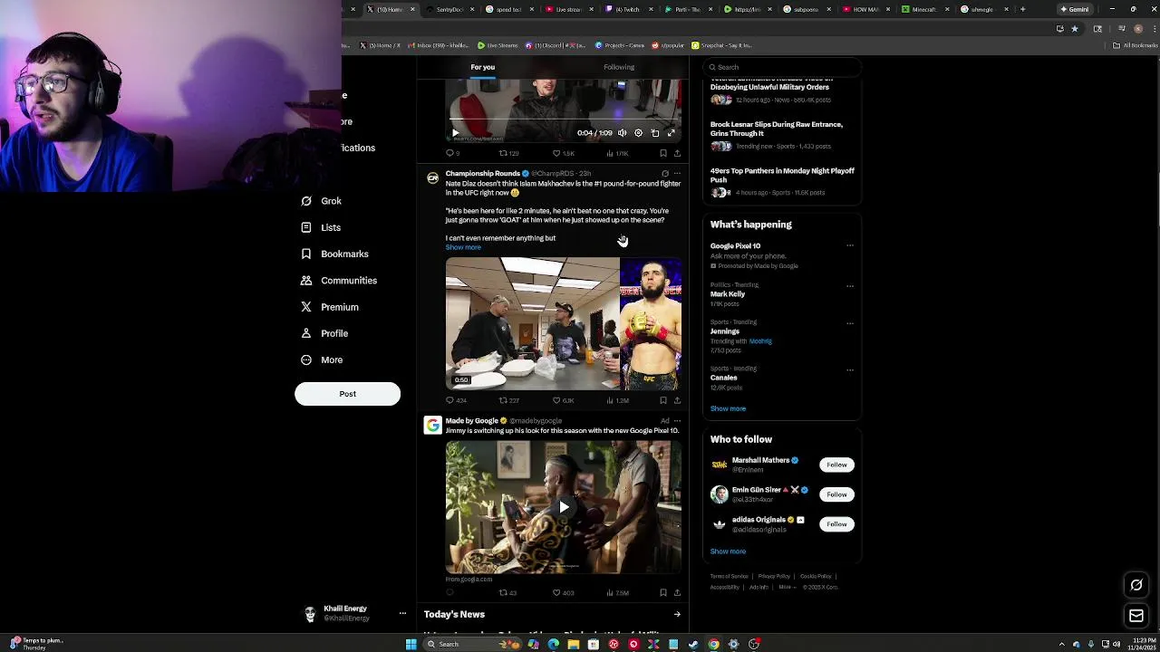1160x652 pixels.
Task: Open Brock Lesnar Raw Entrance news story
Action: [781, 137]
